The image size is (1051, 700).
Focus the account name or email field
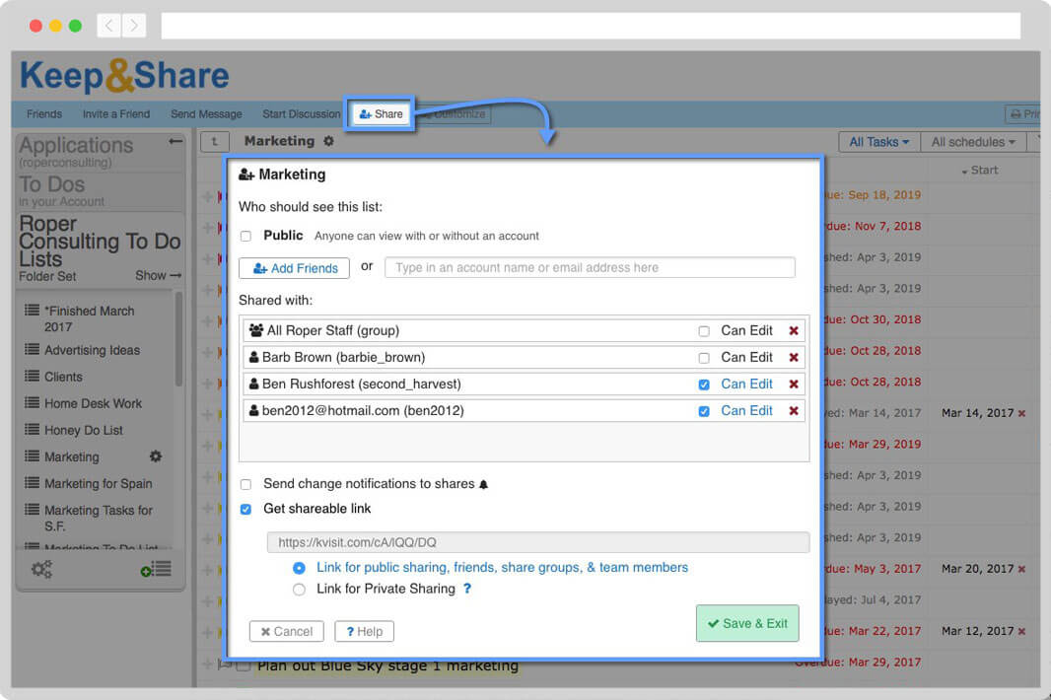[x=590, y=267]
